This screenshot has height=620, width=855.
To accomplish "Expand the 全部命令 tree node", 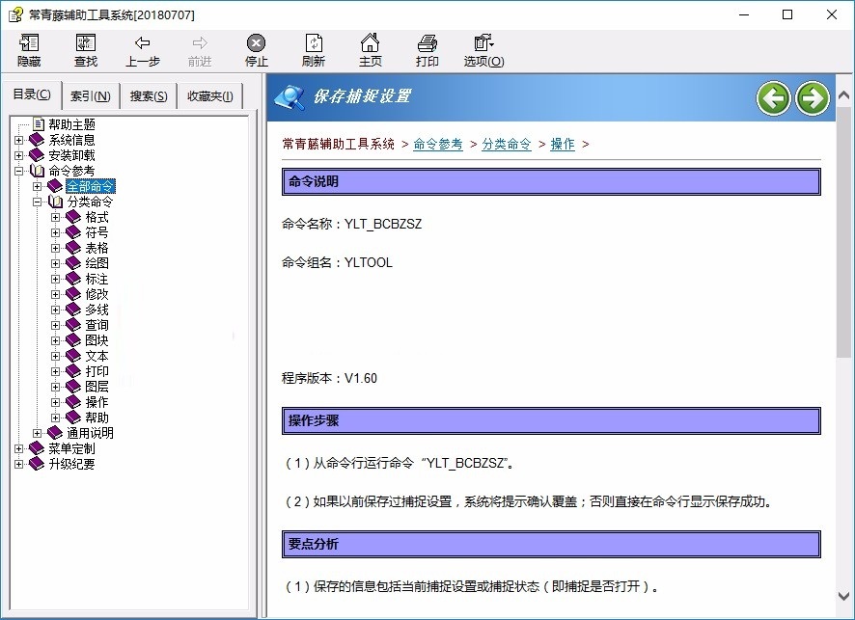I will 37,186.
